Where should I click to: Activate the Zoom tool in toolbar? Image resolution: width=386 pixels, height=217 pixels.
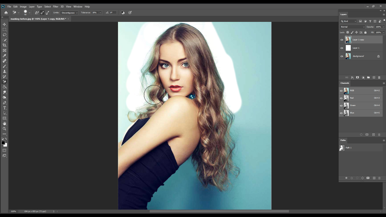(x=5, y=129)
